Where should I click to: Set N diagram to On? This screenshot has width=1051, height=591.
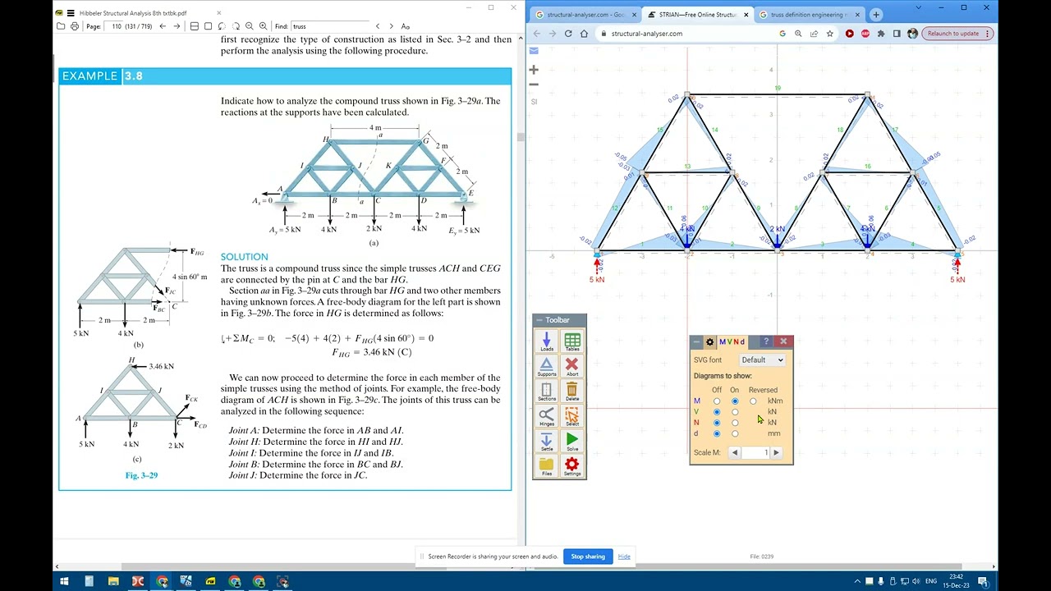tap(735, 423)
